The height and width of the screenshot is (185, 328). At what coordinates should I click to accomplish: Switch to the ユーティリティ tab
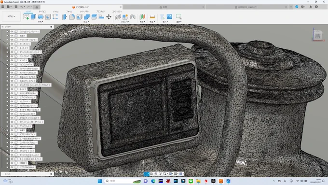click(x=117, y=11)
